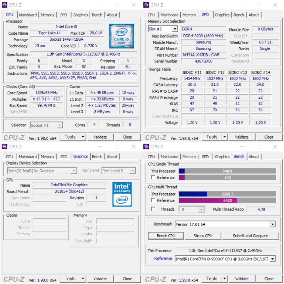The width and height of the screenshot is (284, 284).
Task: Click the GPU Name field Intel Iris Xe Graphics
Action: [69, 185]
